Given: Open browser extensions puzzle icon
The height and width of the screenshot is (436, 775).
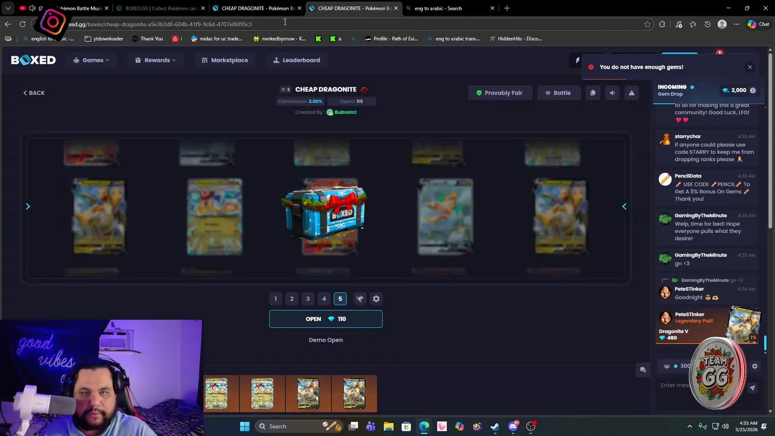Looking at the screenshot, I should click(x=662, y=24).
